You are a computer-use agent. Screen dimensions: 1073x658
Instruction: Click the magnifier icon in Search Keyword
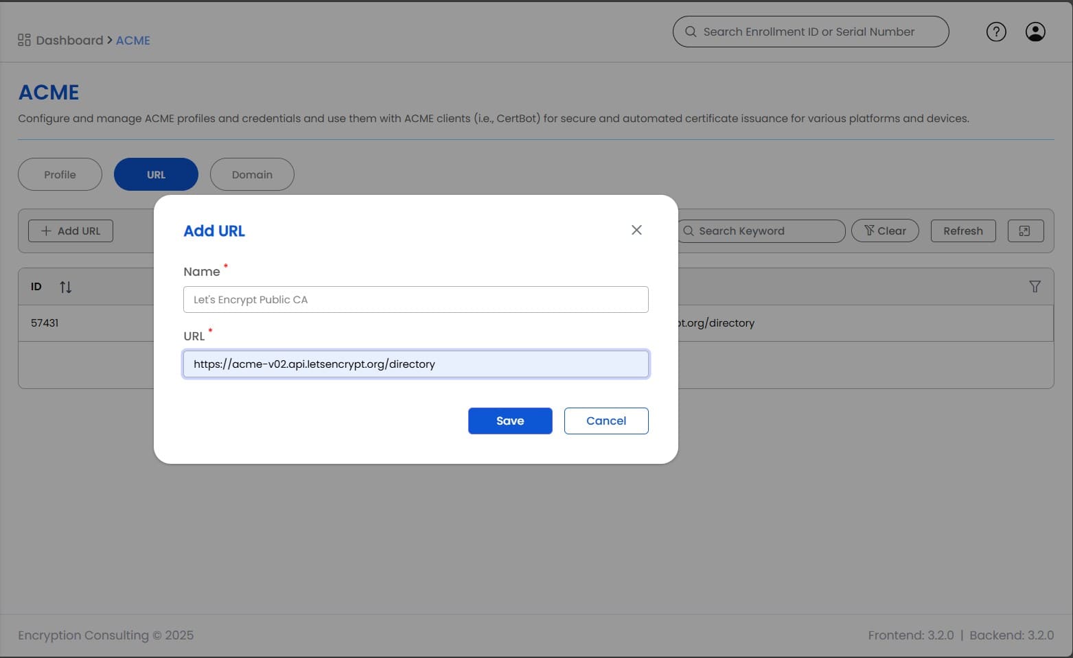[x=689, y=231]
